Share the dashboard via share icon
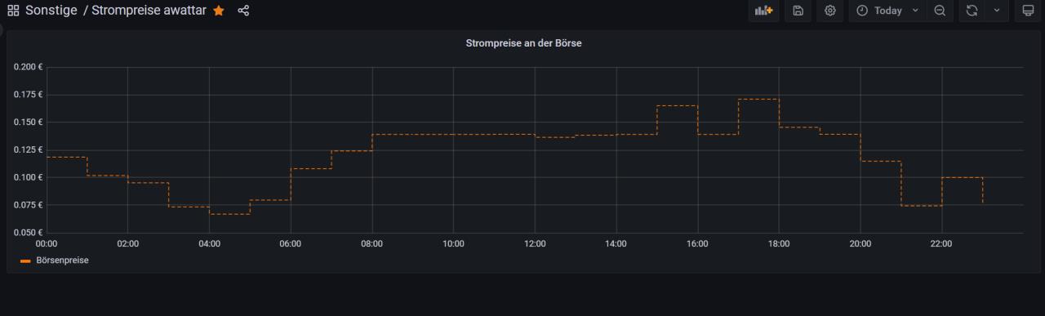The image size is (1045, 316). coord(243,11)
